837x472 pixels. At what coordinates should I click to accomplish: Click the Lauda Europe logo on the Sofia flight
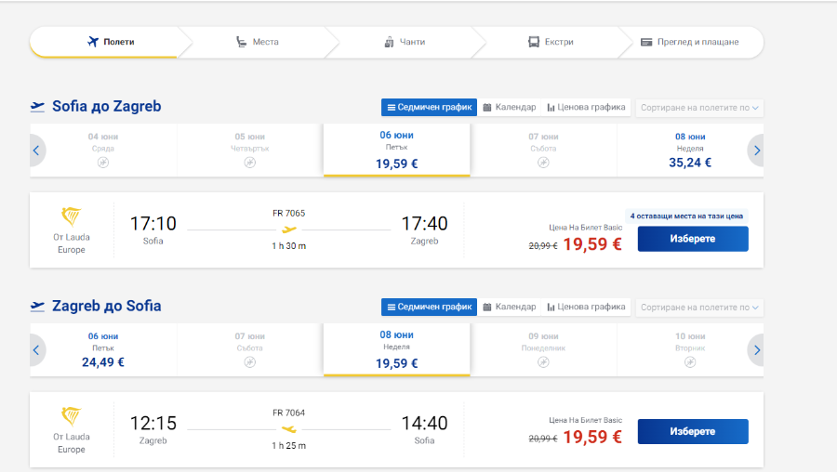point(71,216)
